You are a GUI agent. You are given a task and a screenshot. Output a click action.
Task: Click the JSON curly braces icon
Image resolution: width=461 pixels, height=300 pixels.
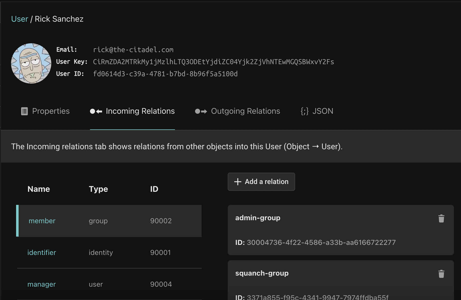304,111
